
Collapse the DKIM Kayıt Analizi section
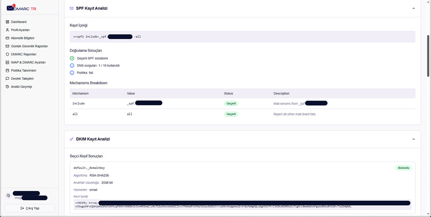(x=413, y=139)
